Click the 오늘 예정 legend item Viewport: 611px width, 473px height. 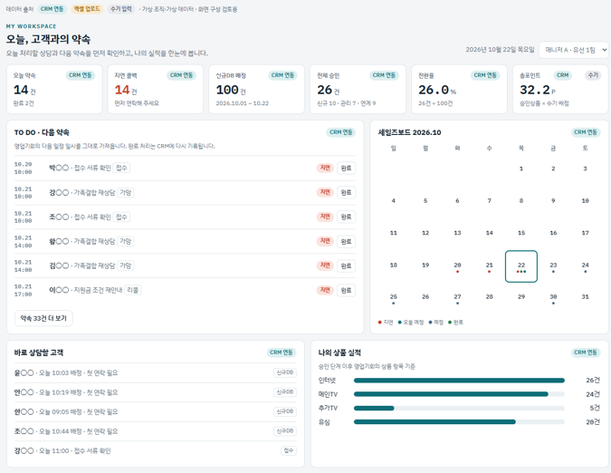point(411,323)
